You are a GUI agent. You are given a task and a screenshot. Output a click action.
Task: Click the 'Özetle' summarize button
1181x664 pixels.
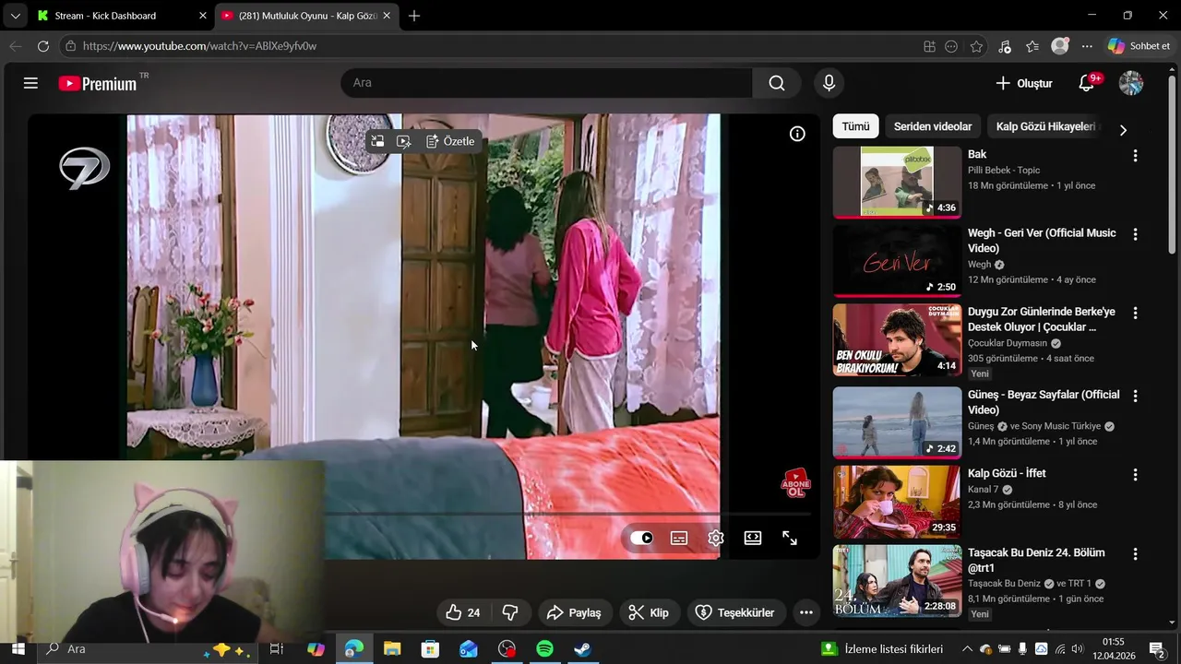[x=450, y=141]
